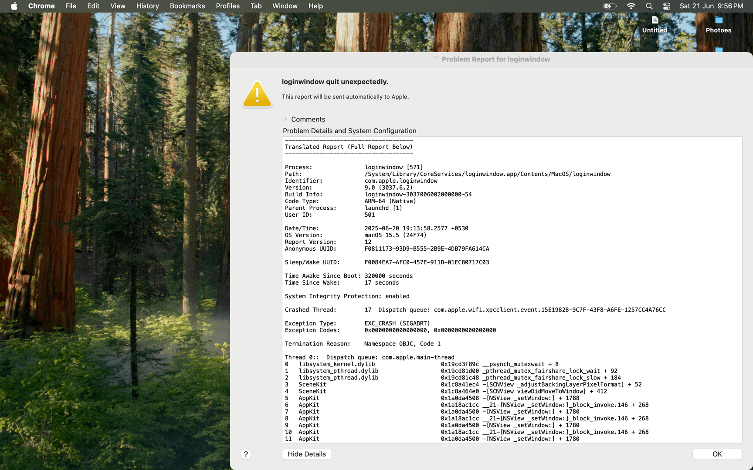Select the Photoes folder on desktop
This screenshot has height=470, width=753.
coord(719,25)
